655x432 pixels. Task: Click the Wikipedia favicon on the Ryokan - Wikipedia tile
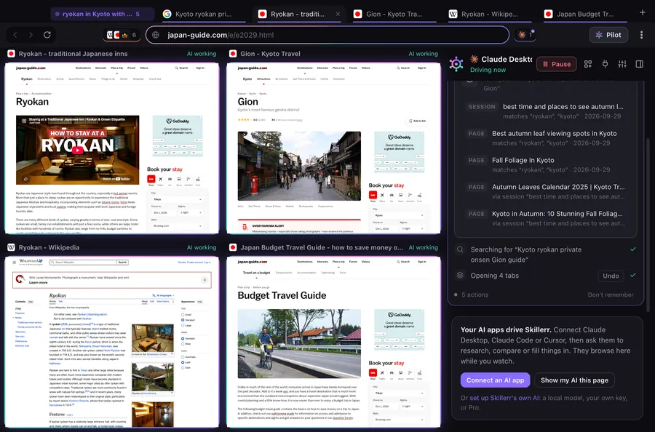(x=11, y=247)
